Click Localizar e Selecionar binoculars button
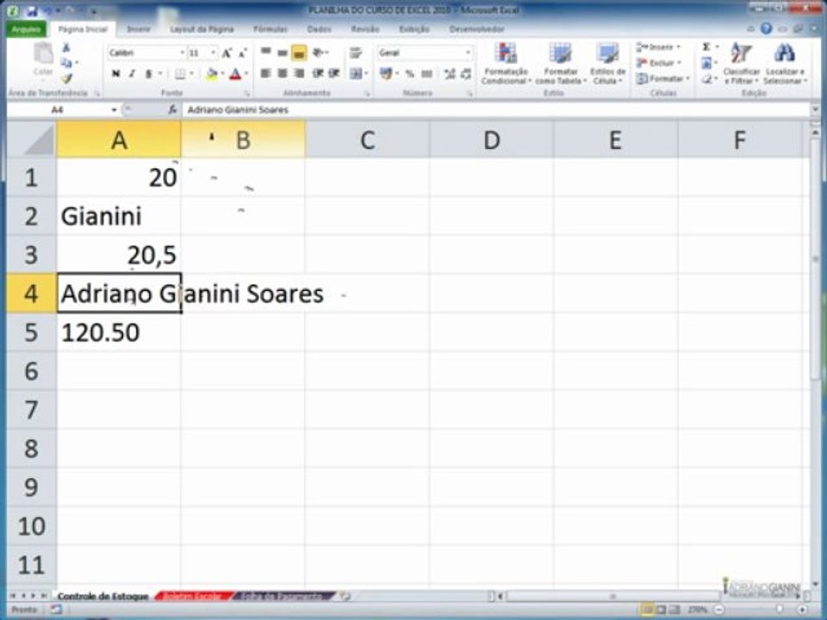The image size is (827, 620). coord(786,64)
